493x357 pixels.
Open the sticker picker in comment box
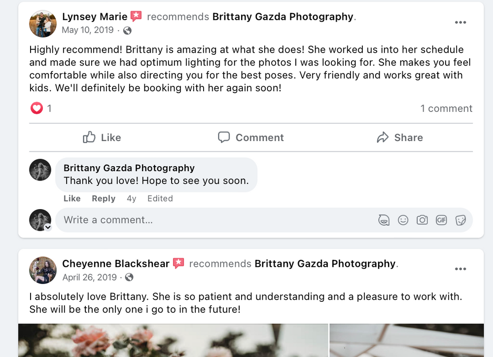(460, 220)
